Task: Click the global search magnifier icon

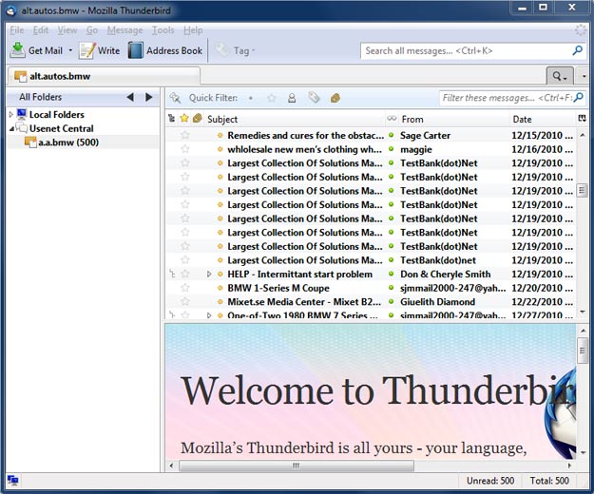Action: click(577, 50)
